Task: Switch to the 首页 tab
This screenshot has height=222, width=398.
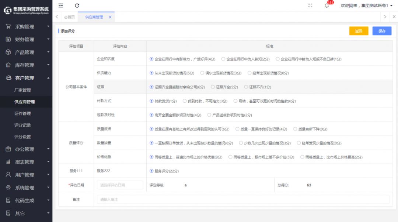Action: pos(70,17)
